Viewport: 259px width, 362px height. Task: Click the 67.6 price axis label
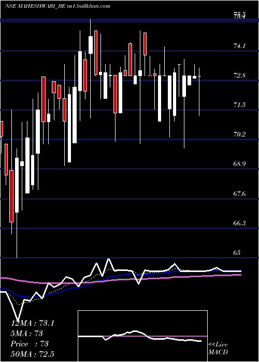[239, 194]
